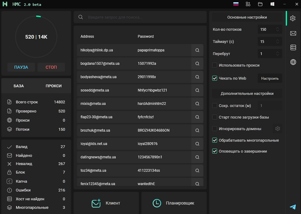Open the settings gear in right sidebar

click(x=293, y=18)
